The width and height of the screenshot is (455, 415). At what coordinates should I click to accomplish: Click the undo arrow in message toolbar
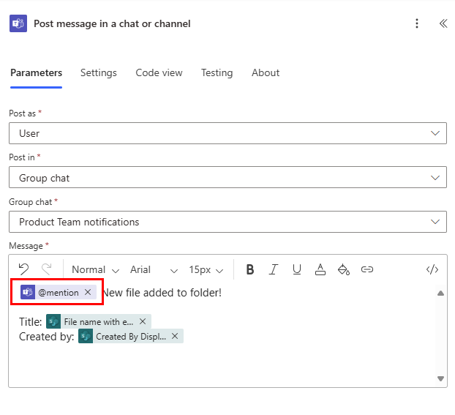click(23, 269)
